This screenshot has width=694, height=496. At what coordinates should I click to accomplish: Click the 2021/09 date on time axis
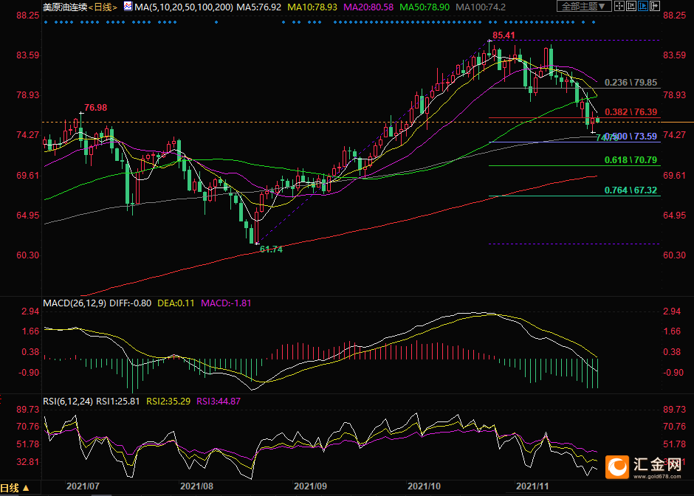[311, 487]
